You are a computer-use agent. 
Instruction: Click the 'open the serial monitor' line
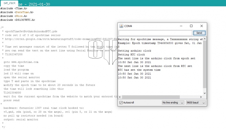point(22,78)
